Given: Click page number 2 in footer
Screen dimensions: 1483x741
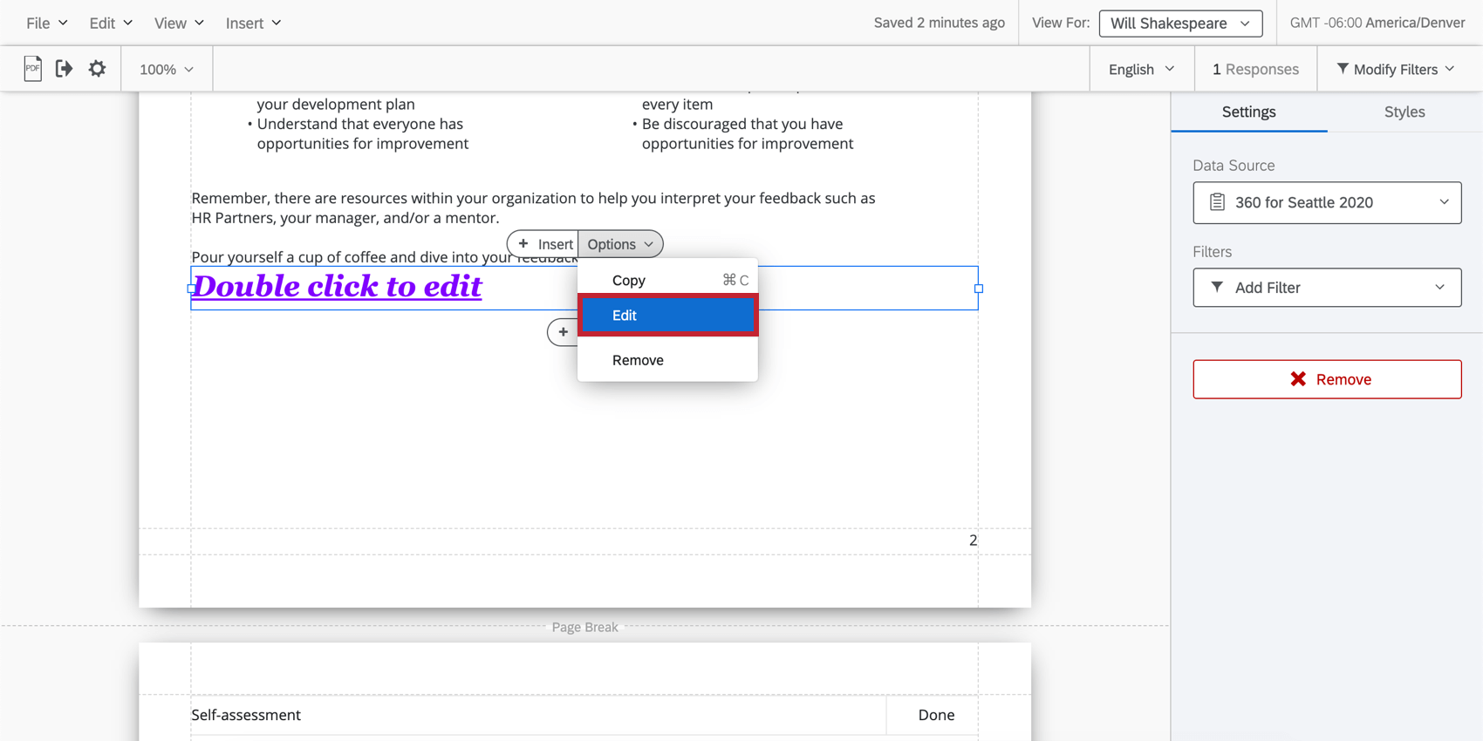Looking at the screenshot, I should click(x=973, y=540).
